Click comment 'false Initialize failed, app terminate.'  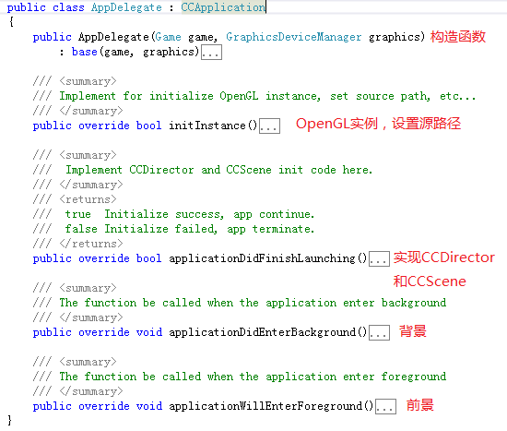coord(190,229)
